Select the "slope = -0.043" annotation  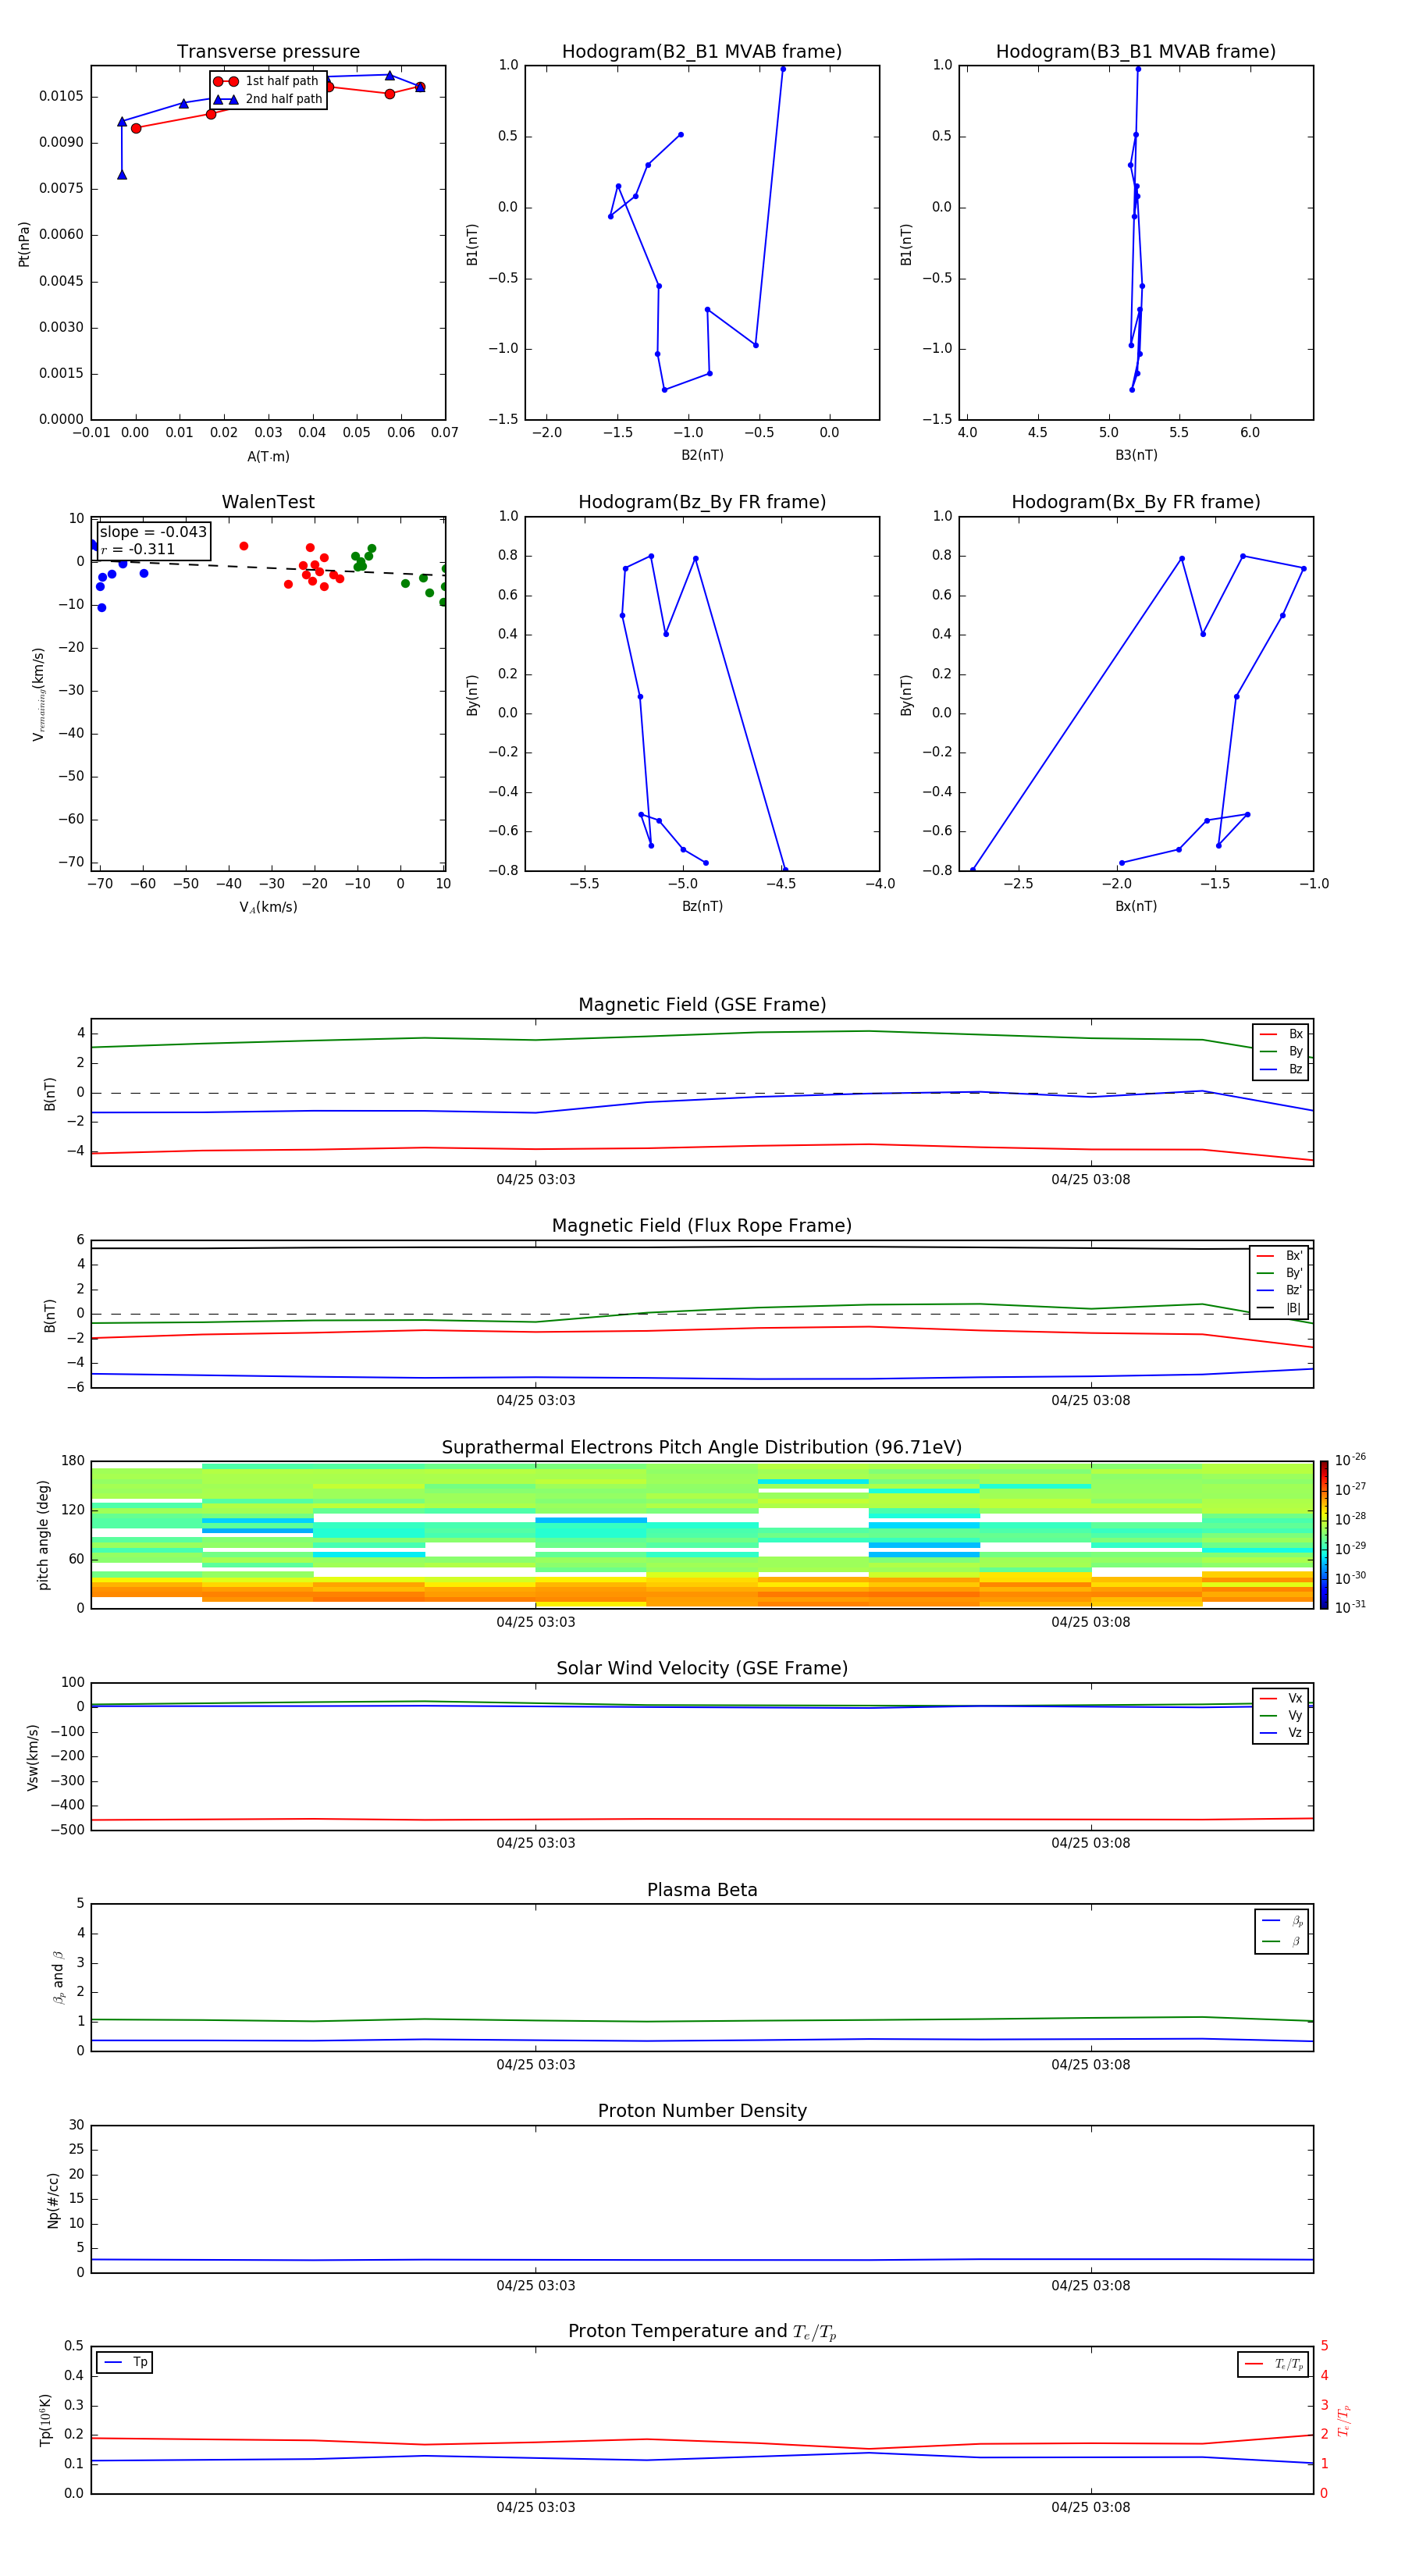(x=153, y=532)
